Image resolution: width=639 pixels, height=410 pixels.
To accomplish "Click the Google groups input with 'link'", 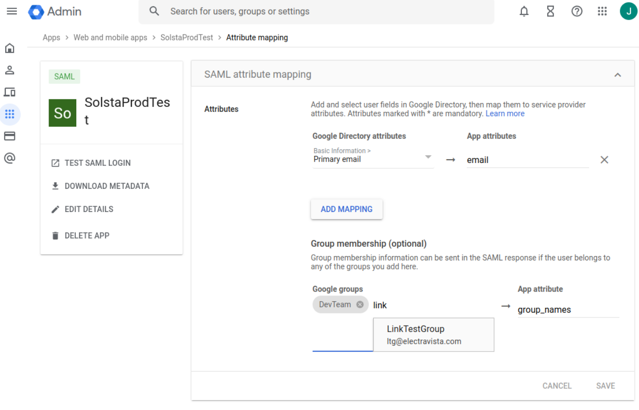I will point(434,305).
